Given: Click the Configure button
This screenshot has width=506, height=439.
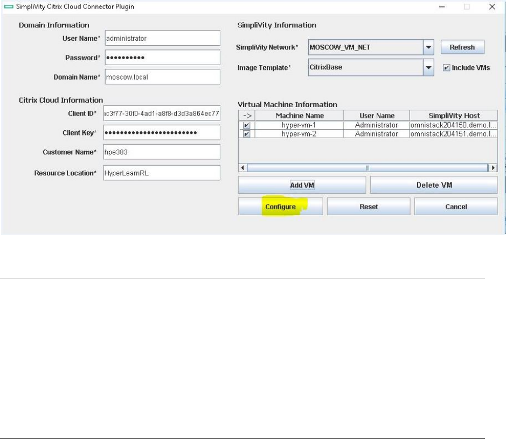Looking at the screenshot, I should 280,207.
